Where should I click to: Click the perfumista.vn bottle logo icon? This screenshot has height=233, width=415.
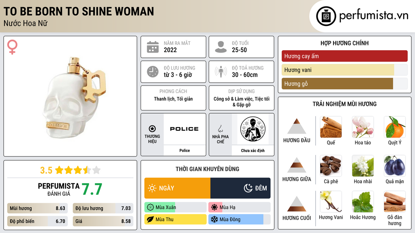click(326, 16)
